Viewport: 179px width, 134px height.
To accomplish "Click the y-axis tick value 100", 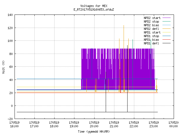I will (10, 41).
